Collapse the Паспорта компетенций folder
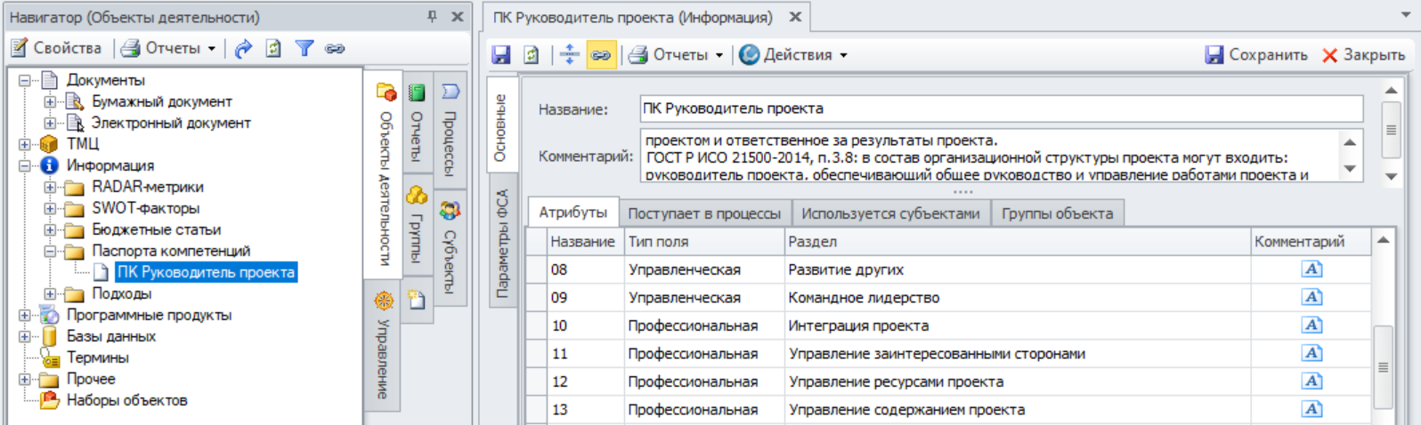1421x425 pixels. click(x=51, y=252)
